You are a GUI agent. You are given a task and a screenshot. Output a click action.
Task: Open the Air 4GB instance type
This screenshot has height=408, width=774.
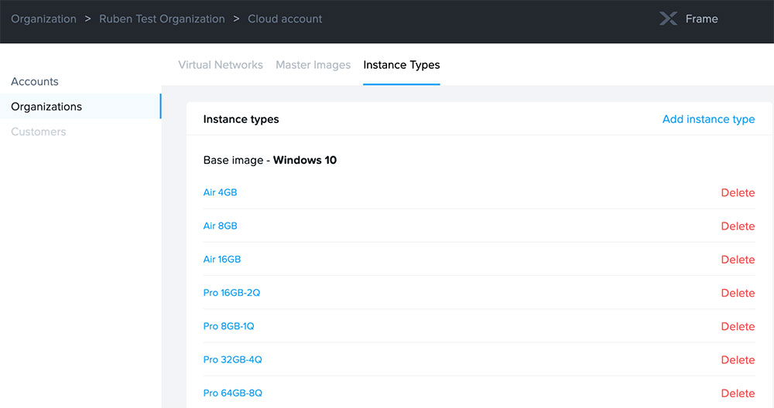tap(220, 192)
